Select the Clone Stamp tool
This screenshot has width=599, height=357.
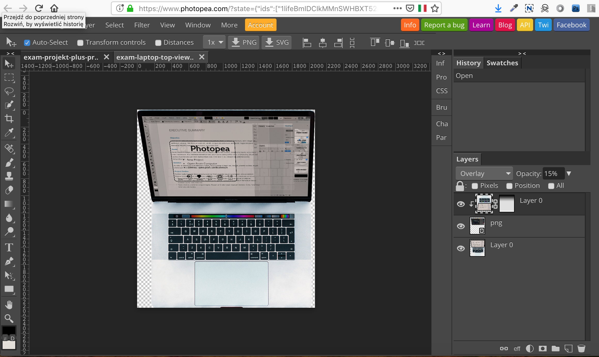[x=9, y=176]
